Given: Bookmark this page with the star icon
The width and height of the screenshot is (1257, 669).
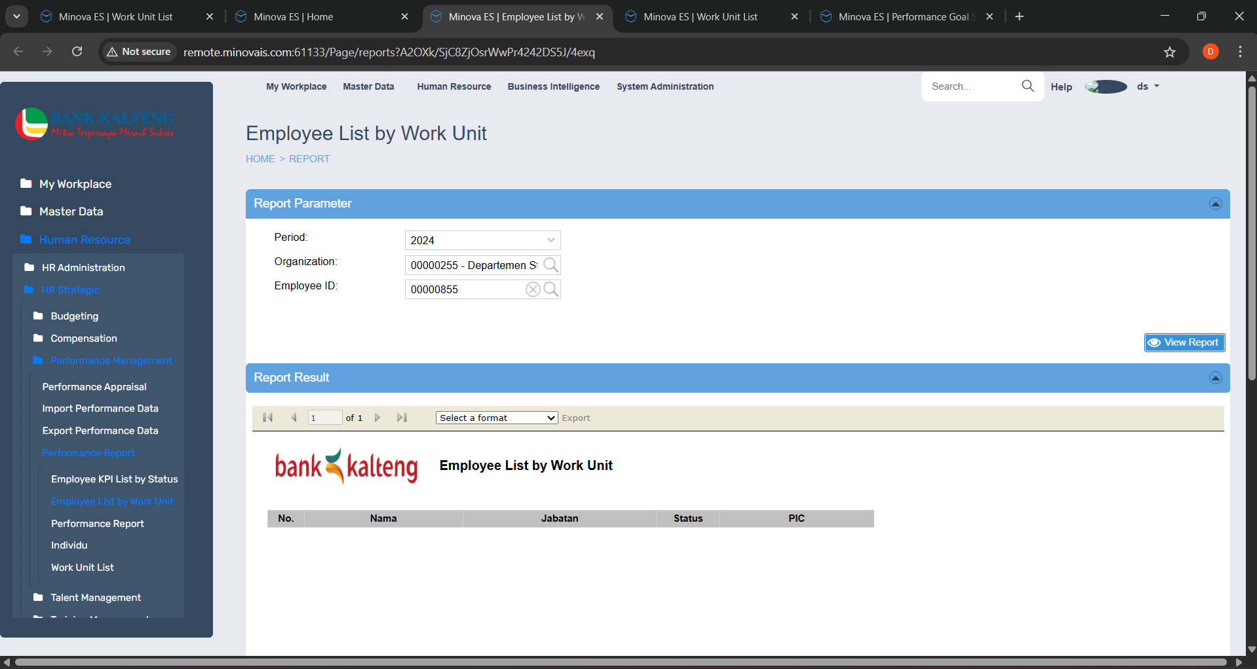Looking at the screenshot, I should [x=1170, y=52].
